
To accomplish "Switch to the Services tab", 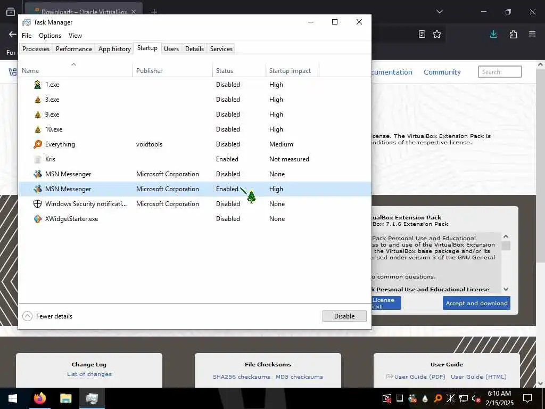I will tap(221, 49).
